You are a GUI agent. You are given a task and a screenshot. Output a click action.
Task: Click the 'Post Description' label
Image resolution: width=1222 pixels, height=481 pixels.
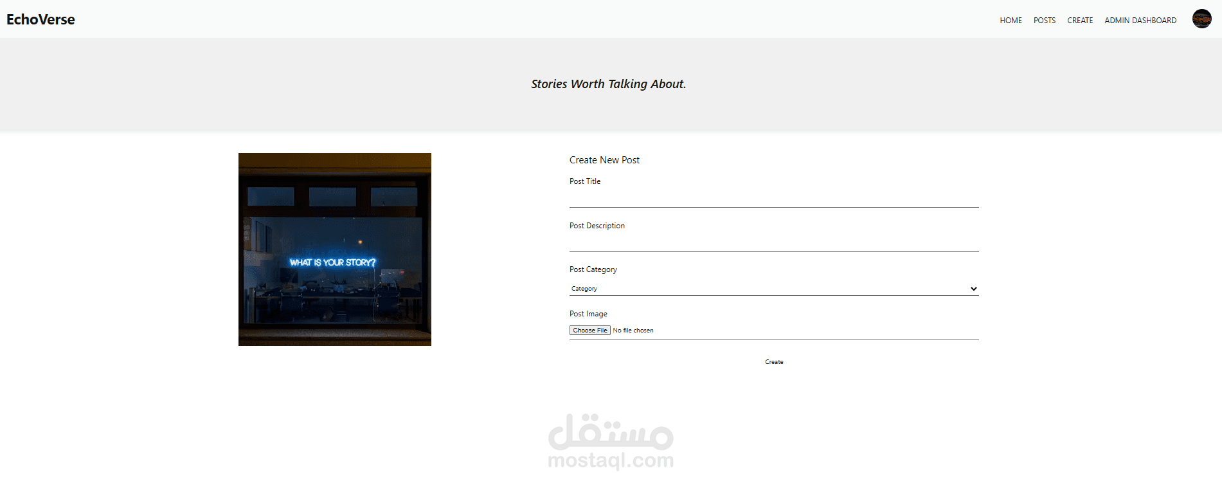[597, 226]
